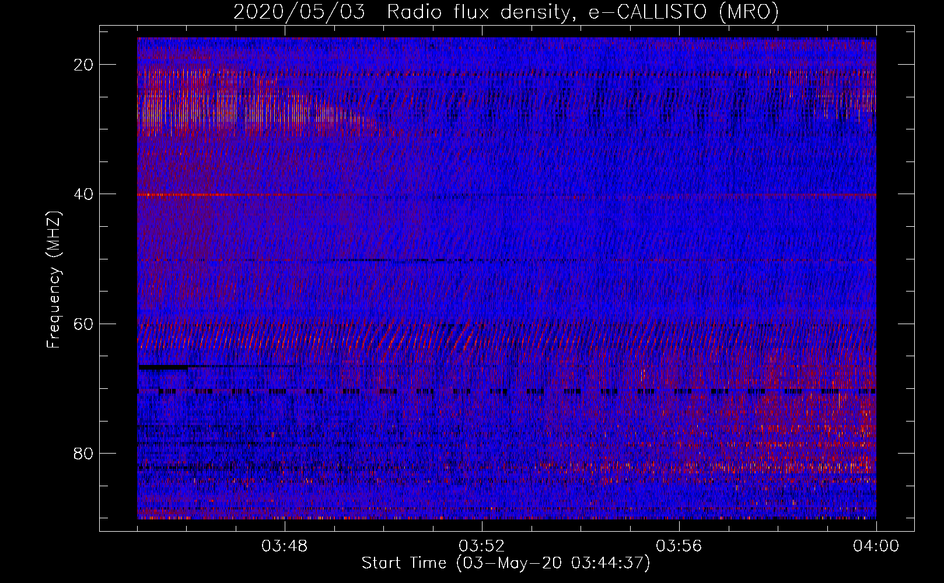Click the 'Frequency (MHZ)' axis label

[54, 280]
